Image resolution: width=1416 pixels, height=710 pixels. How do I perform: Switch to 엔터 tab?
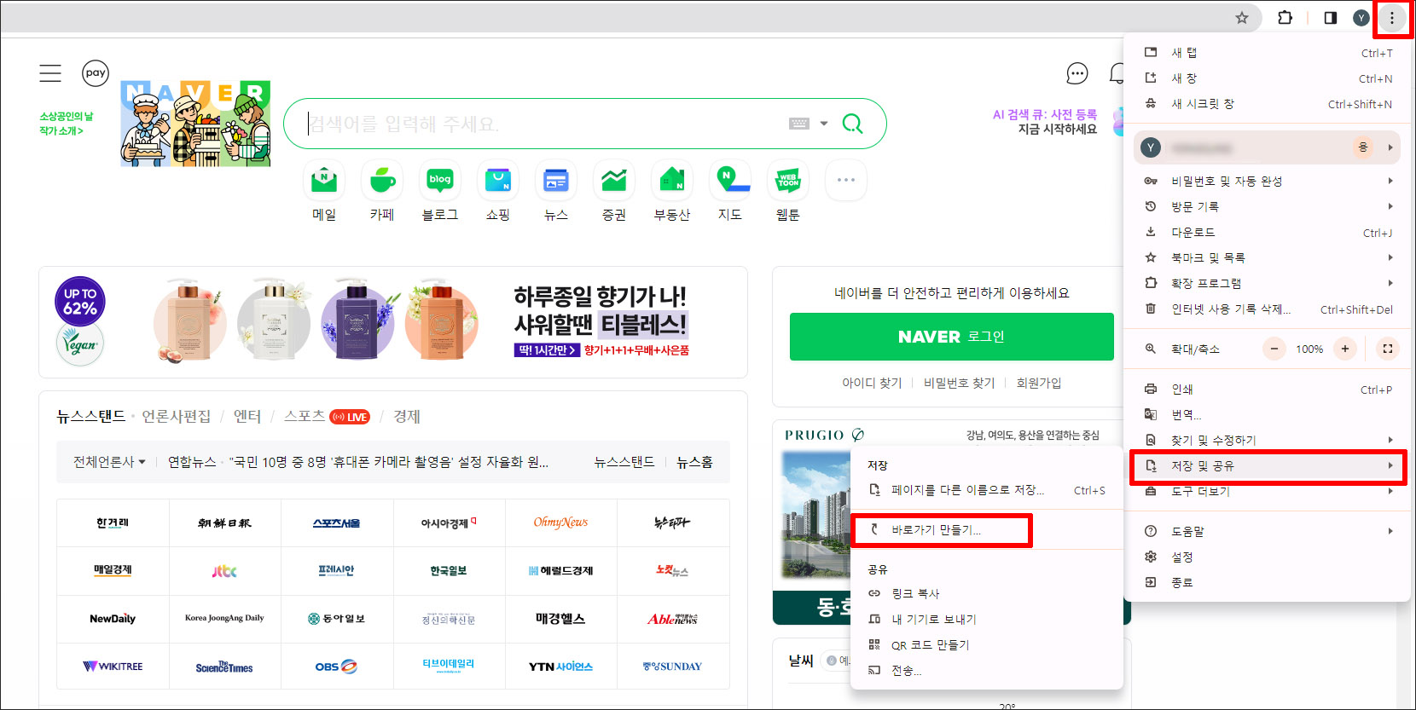tap(247, 416)
